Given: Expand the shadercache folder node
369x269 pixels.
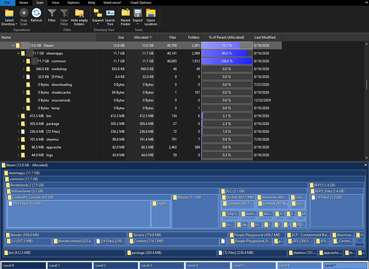Looking at the screenshot, I should (24, 93).
